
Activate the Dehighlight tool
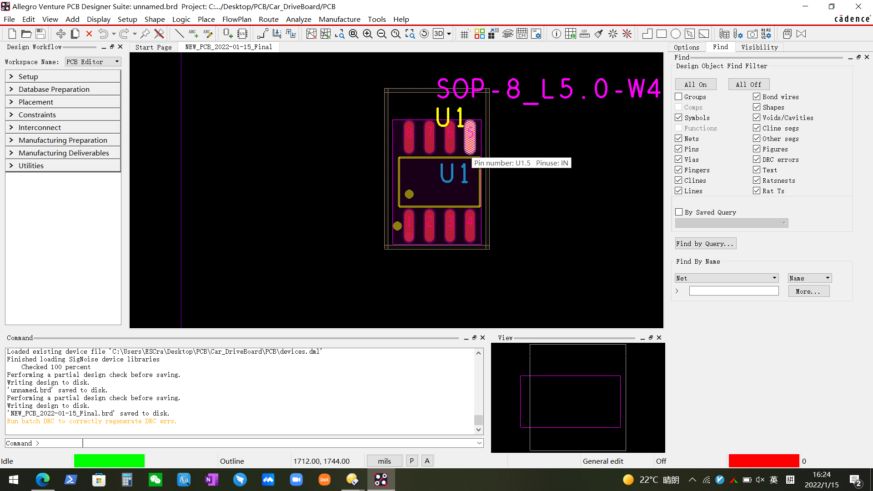(627, 34)
